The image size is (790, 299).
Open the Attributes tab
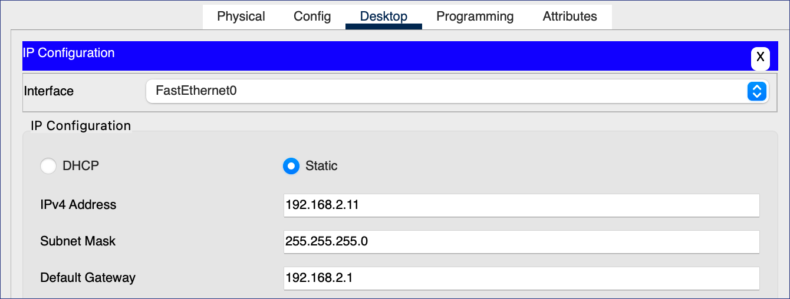point(570,16)
